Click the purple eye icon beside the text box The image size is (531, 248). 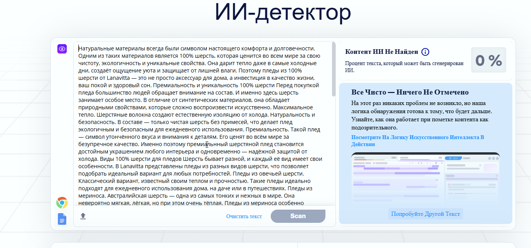[62, 49]
